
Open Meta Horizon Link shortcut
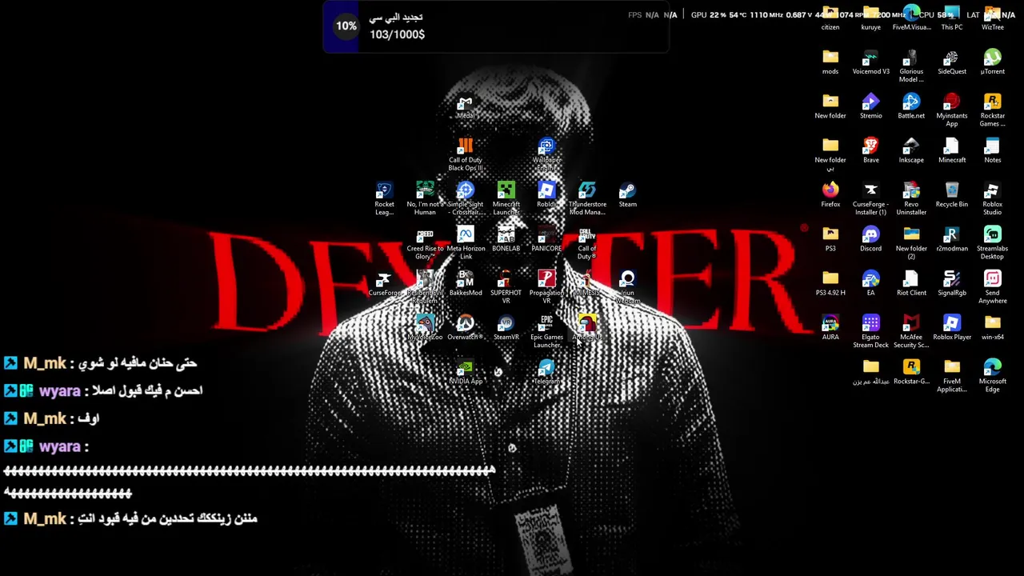click(466, 243)
